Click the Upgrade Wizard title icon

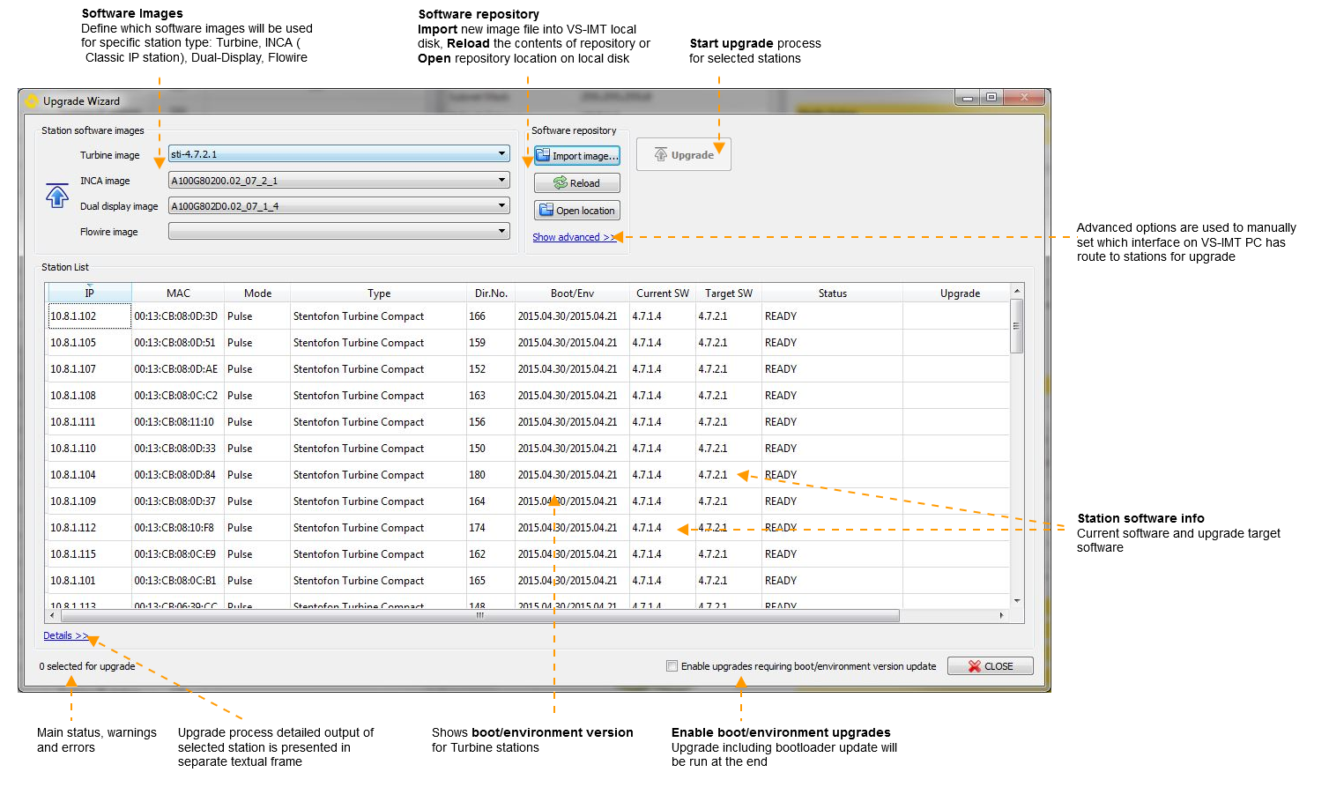click(x=32, y=101)
